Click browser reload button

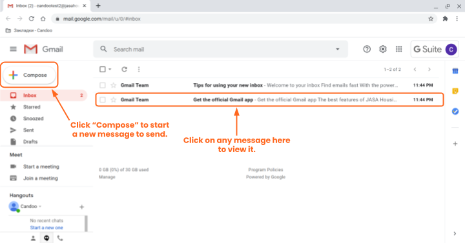pyautogui.click(x=31, y=19)
